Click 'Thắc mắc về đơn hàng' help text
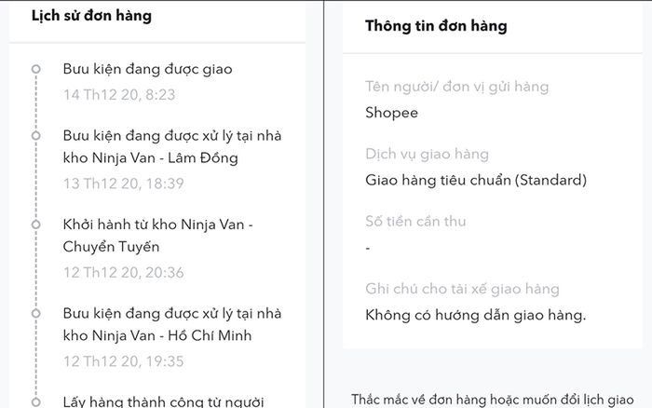The height and width of the screenshot is (408, 652). pos(493,401)
